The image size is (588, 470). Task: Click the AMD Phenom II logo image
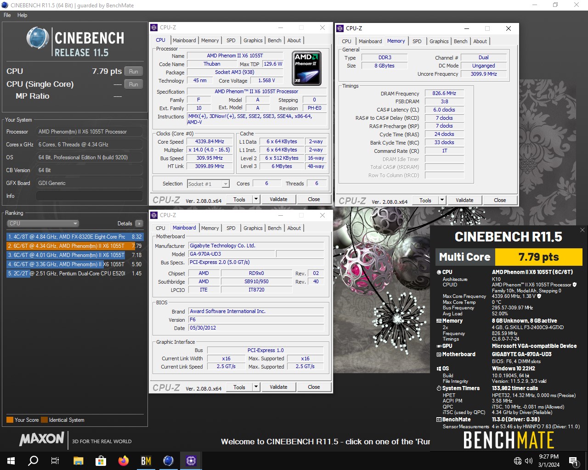click(x=306, y=68)
